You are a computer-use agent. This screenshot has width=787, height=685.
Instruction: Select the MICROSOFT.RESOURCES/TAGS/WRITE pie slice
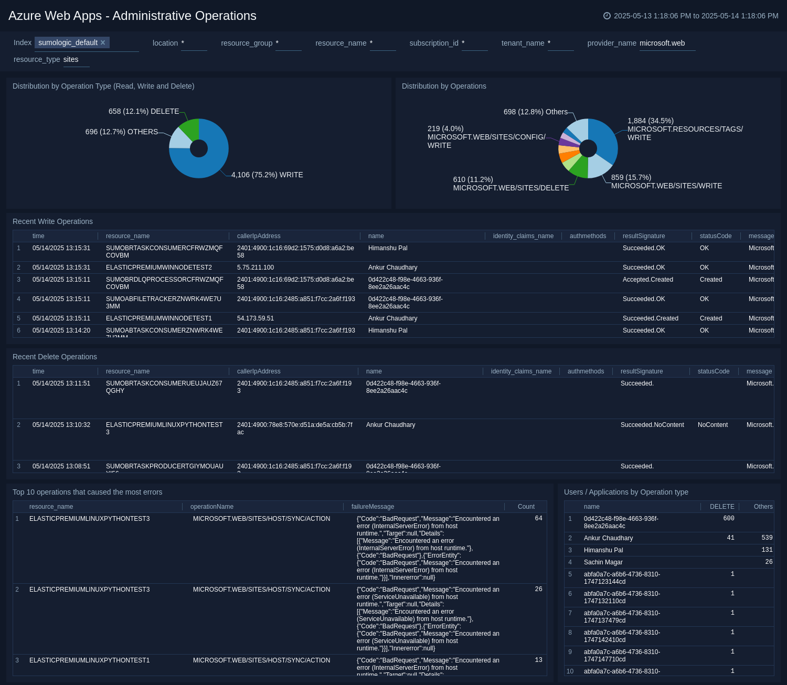tap(605, 139)
